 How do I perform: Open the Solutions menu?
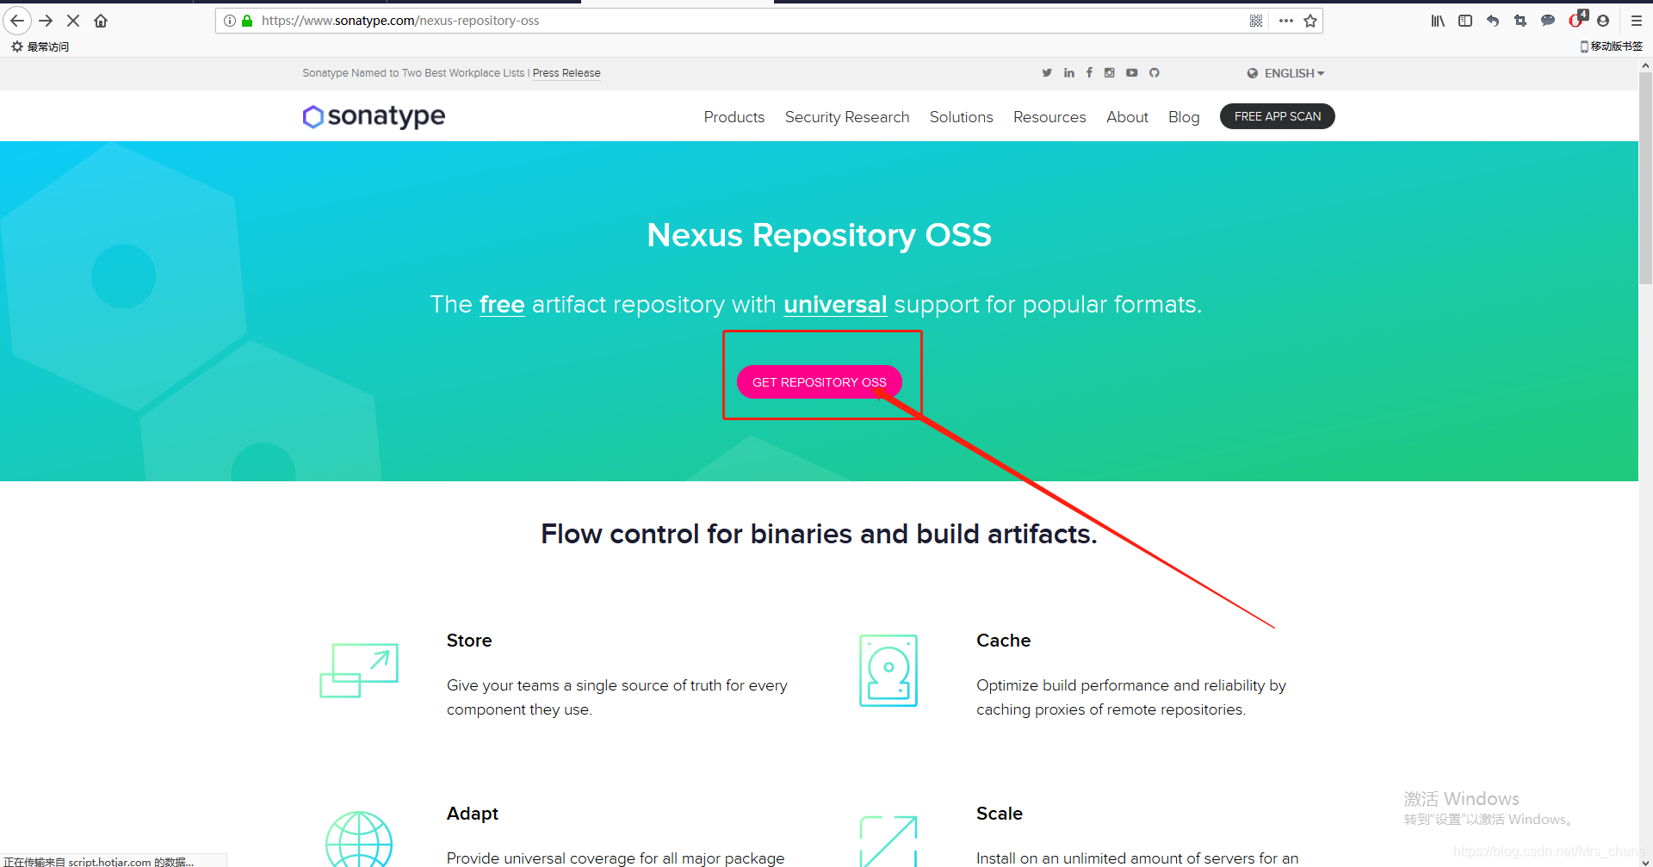962,117
